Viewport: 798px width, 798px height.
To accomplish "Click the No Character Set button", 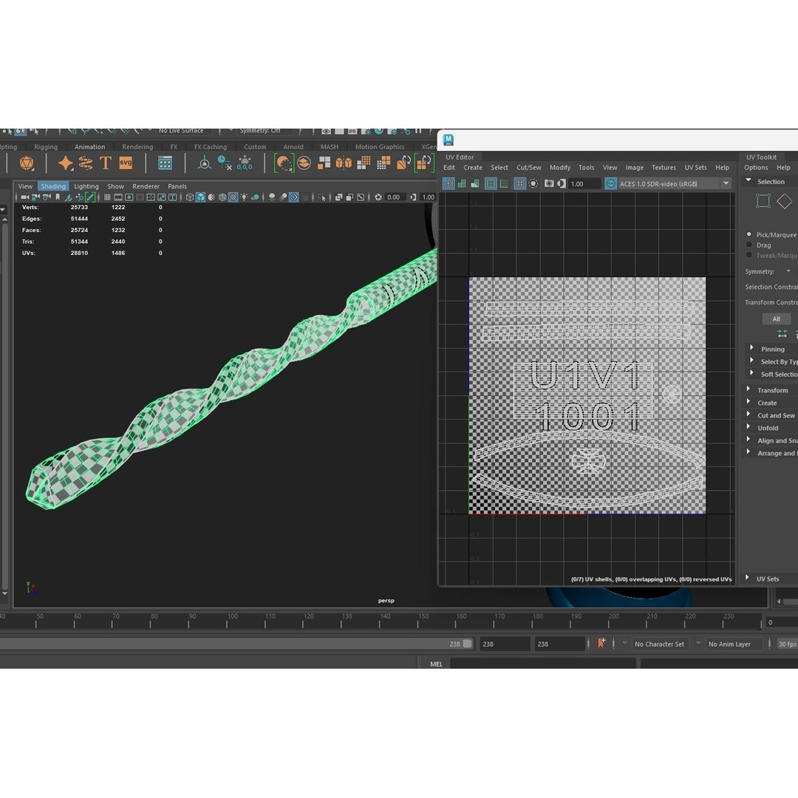I will [x=659, y=644].
